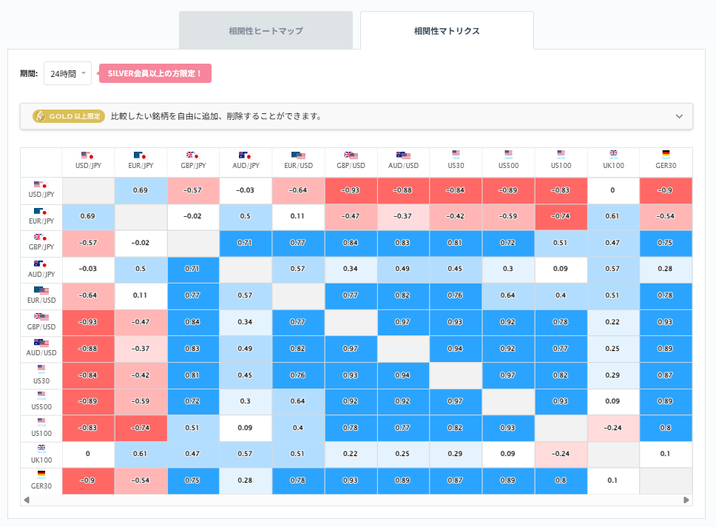This screenshot has height=527, width=716.
Task: Click the US30 American flag icon
Action: (x=456, y=152)
